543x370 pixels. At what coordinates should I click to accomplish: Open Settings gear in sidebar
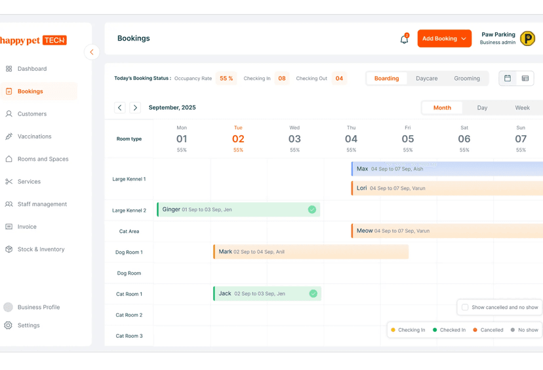click(8, 325)
